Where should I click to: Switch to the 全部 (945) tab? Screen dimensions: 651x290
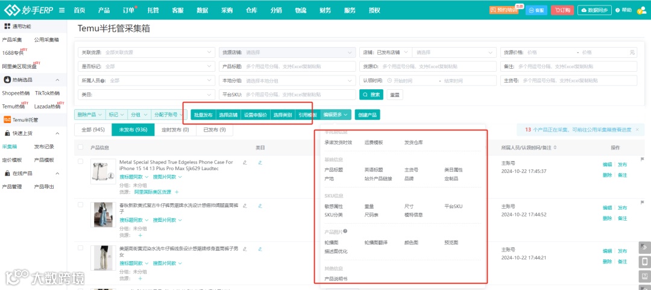click(x=93, y=130)
